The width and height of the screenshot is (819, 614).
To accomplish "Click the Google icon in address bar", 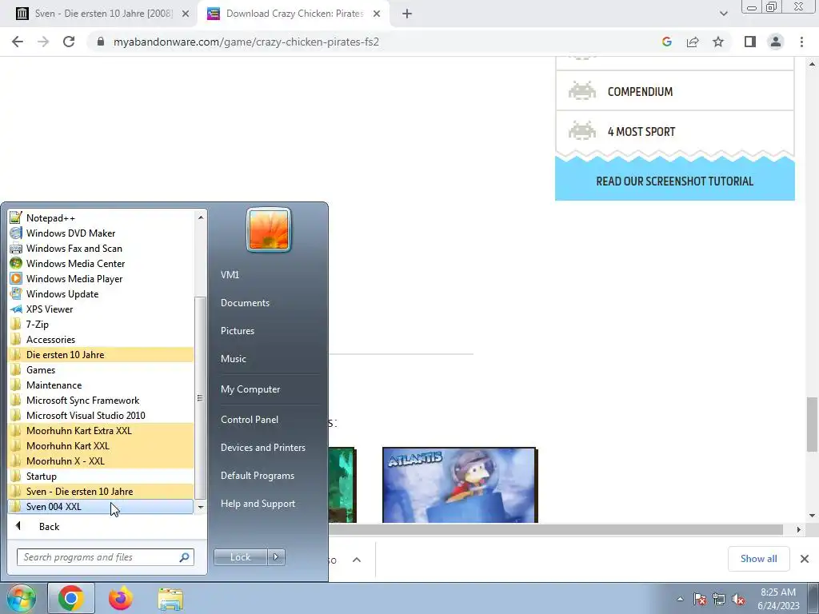I will coord(666,42).
